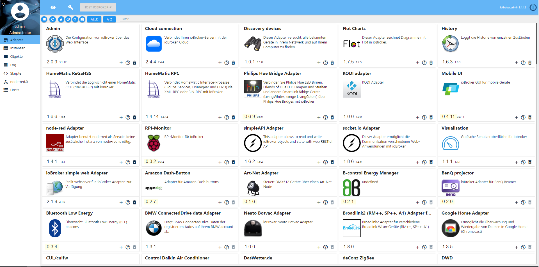Click the admin user avatar
The width and height of the screenshot is (539, 267).
[x=20, y=12]
